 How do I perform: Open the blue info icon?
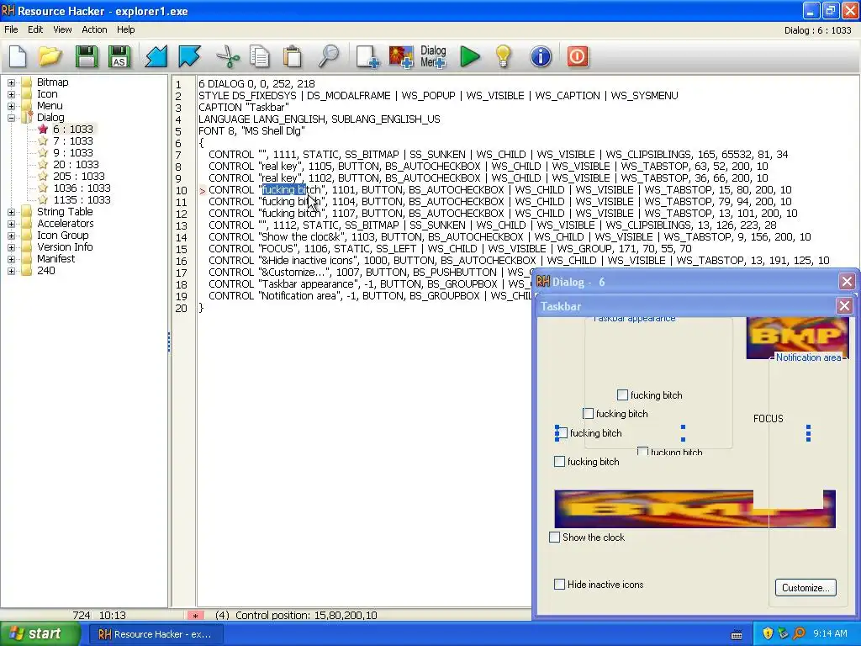coord(541,56)
